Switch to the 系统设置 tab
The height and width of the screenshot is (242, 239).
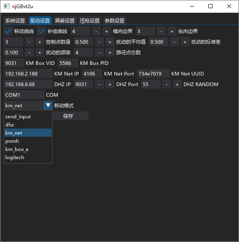[x=15, y=20]
